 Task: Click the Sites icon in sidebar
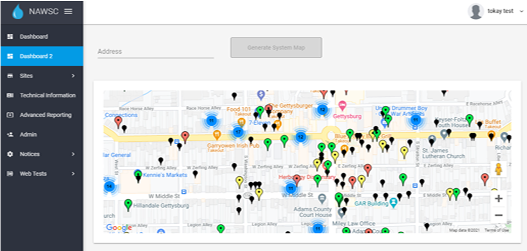click(10, 76)
